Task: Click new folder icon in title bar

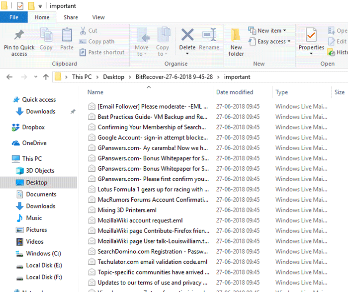Action: pyautogui.click(x=31, y=6)
